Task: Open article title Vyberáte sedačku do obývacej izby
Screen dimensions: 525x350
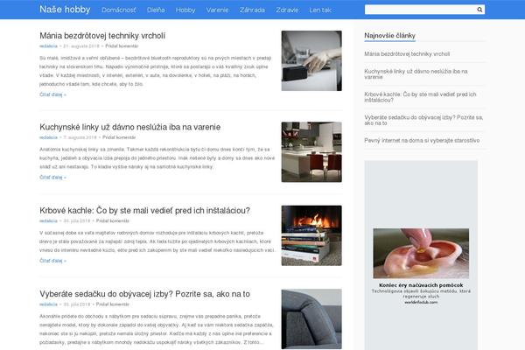Action: tap(144, 294)
